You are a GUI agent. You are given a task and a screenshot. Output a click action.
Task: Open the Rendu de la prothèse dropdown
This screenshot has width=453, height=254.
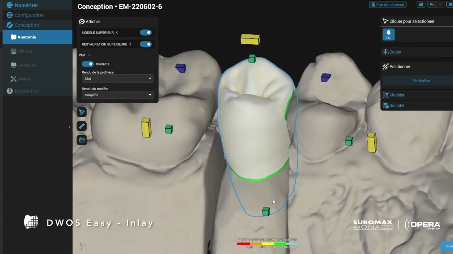click(x=118, y=78)
